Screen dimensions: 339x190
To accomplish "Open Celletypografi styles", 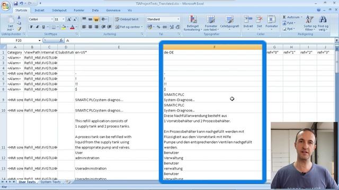I will (x=229, y=23).
